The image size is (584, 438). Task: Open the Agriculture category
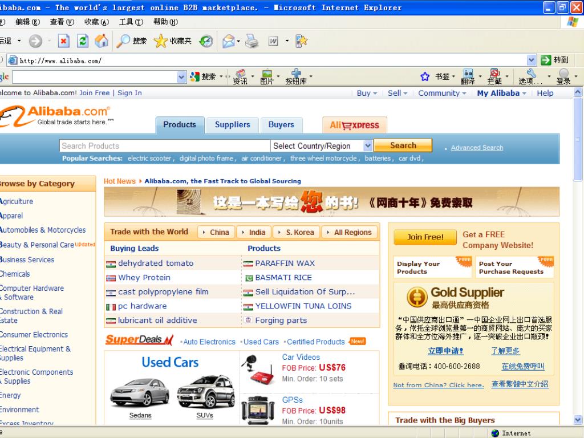(x=17, y=201)
